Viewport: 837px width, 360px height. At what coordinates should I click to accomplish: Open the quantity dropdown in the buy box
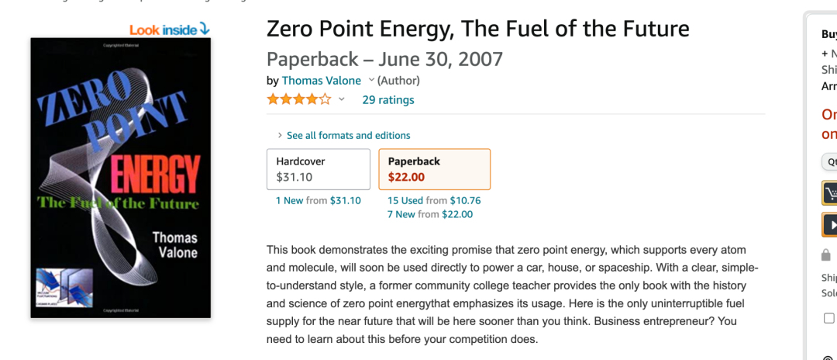[x=831, y=161]
